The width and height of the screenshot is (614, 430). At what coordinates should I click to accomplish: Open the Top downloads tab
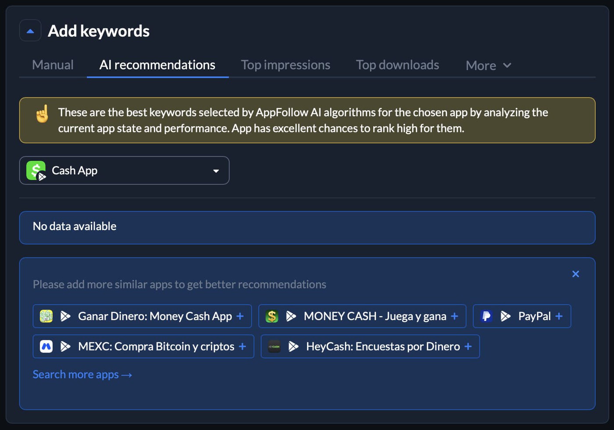397,65
